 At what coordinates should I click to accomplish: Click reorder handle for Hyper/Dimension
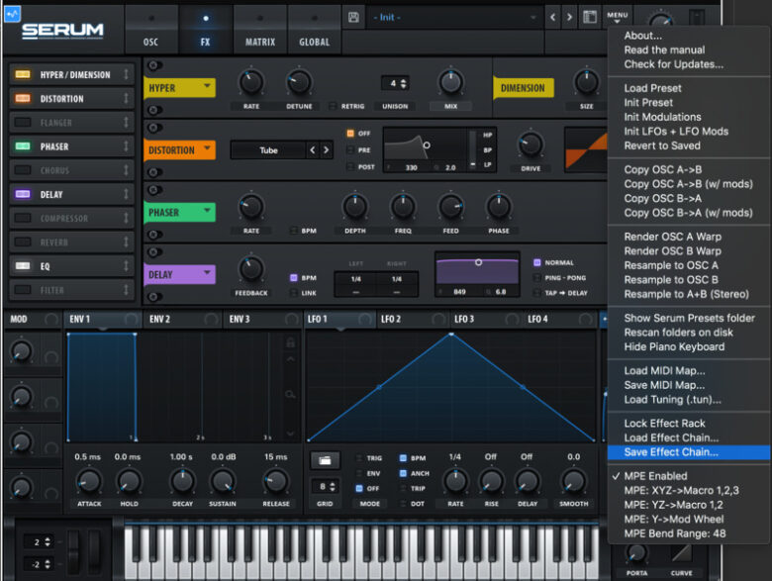click(126, 74)
